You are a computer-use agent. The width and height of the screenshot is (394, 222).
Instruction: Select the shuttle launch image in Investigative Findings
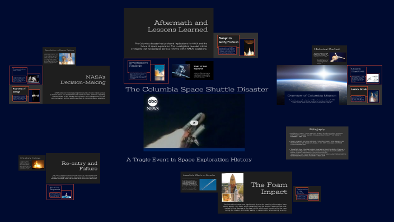tap(160, 73)
